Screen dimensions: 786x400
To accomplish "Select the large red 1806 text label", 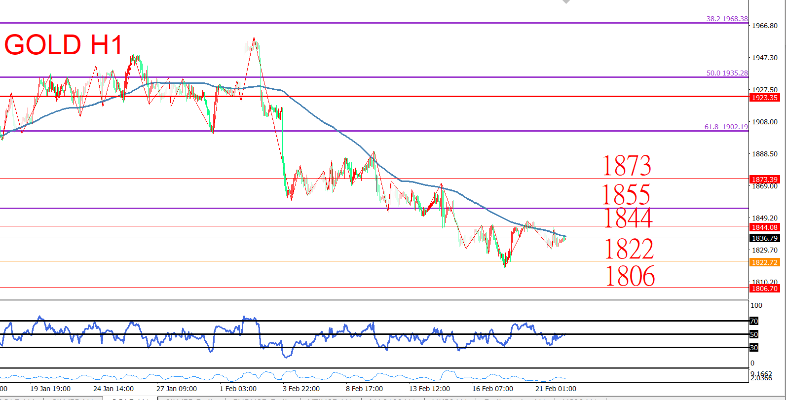I will [630, 276].
